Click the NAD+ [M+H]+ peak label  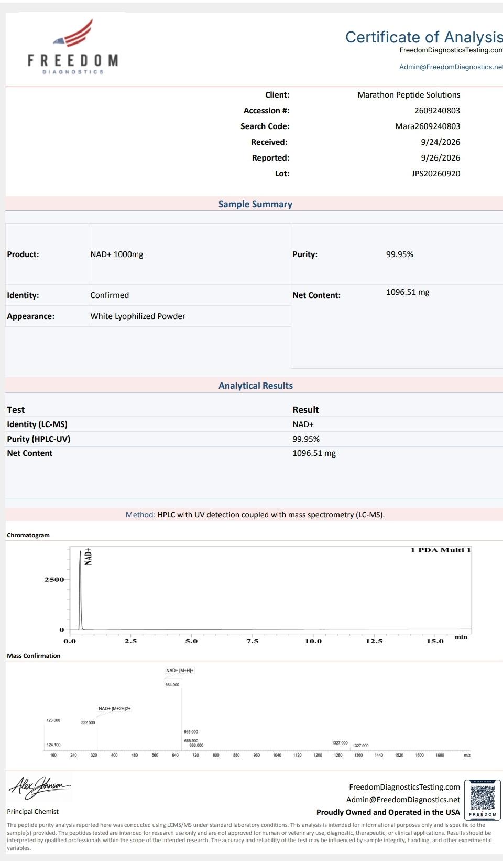(180, 671)
